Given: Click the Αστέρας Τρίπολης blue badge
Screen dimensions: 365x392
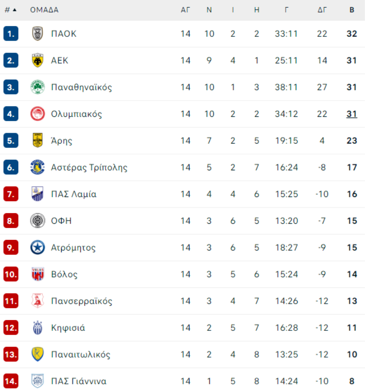Looking at the screenshot, I should click(38, 167).
